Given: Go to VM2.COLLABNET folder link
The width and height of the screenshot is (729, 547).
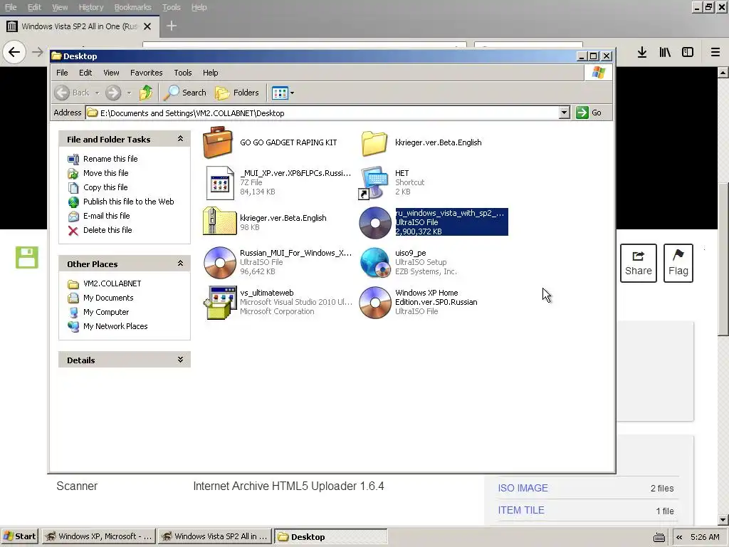Looking at the screenshot, I should 112,283.
